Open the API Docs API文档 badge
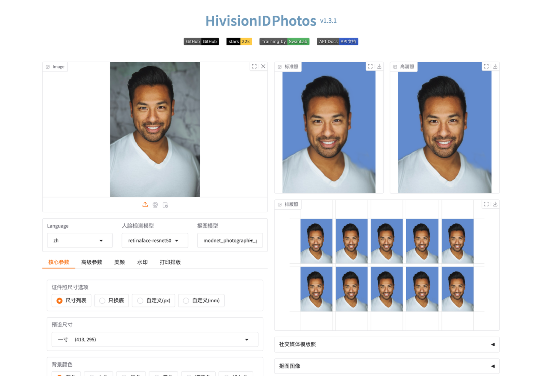Screen dimensions: 542x376 [337, 42]
